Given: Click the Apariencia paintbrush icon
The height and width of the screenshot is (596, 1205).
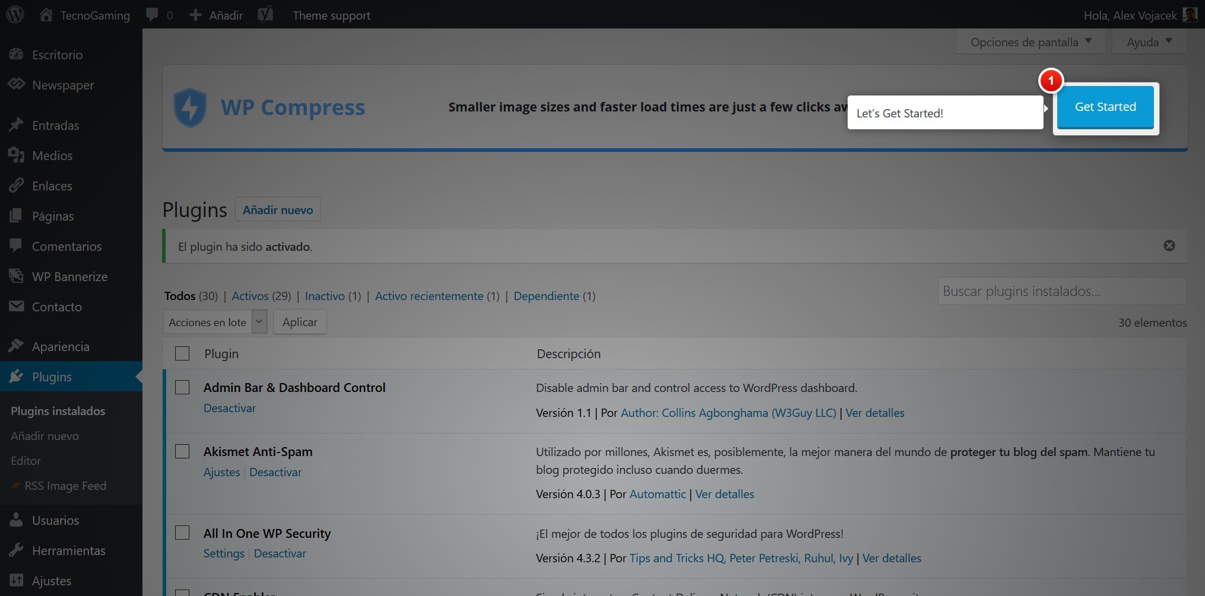Looking at the screenshot, I should pos(16,346).
